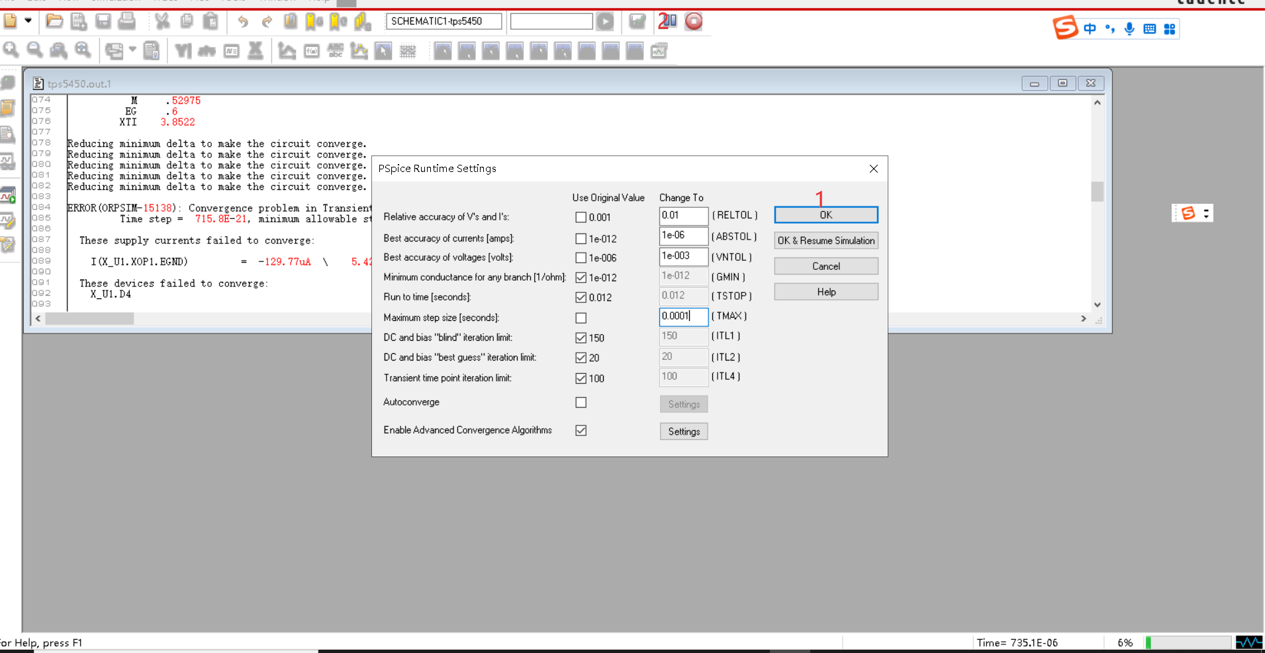
Task: Click the ABSTOL Change To field
Action: [x=684, y=236]
